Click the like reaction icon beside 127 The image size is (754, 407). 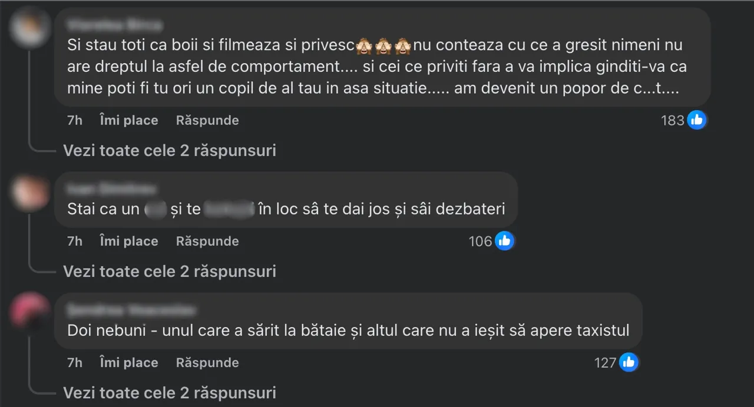tap(629, 362)
